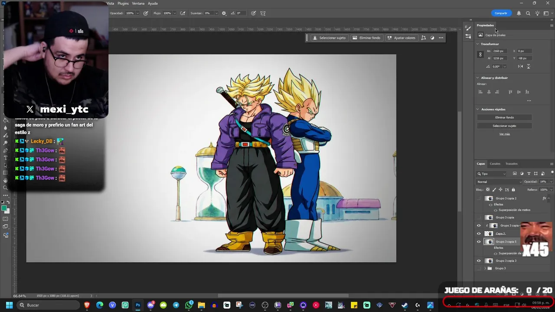Image resolution: width=555 pixels, height=312 pixels.
Task: Collapse effects of Grupo 3 copia 2
Action: [x=549, y=198]
